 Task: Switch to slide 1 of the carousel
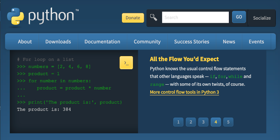click(x=178, y=122)
